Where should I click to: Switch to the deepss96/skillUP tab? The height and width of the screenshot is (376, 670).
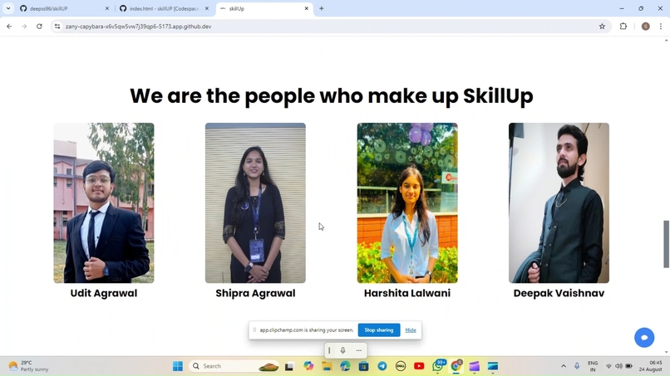(x=63, y=8)
